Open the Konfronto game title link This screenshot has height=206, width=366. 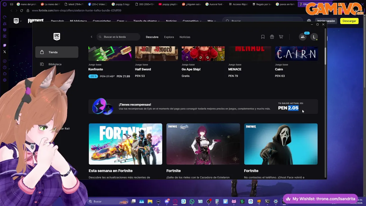pos(96,69)
